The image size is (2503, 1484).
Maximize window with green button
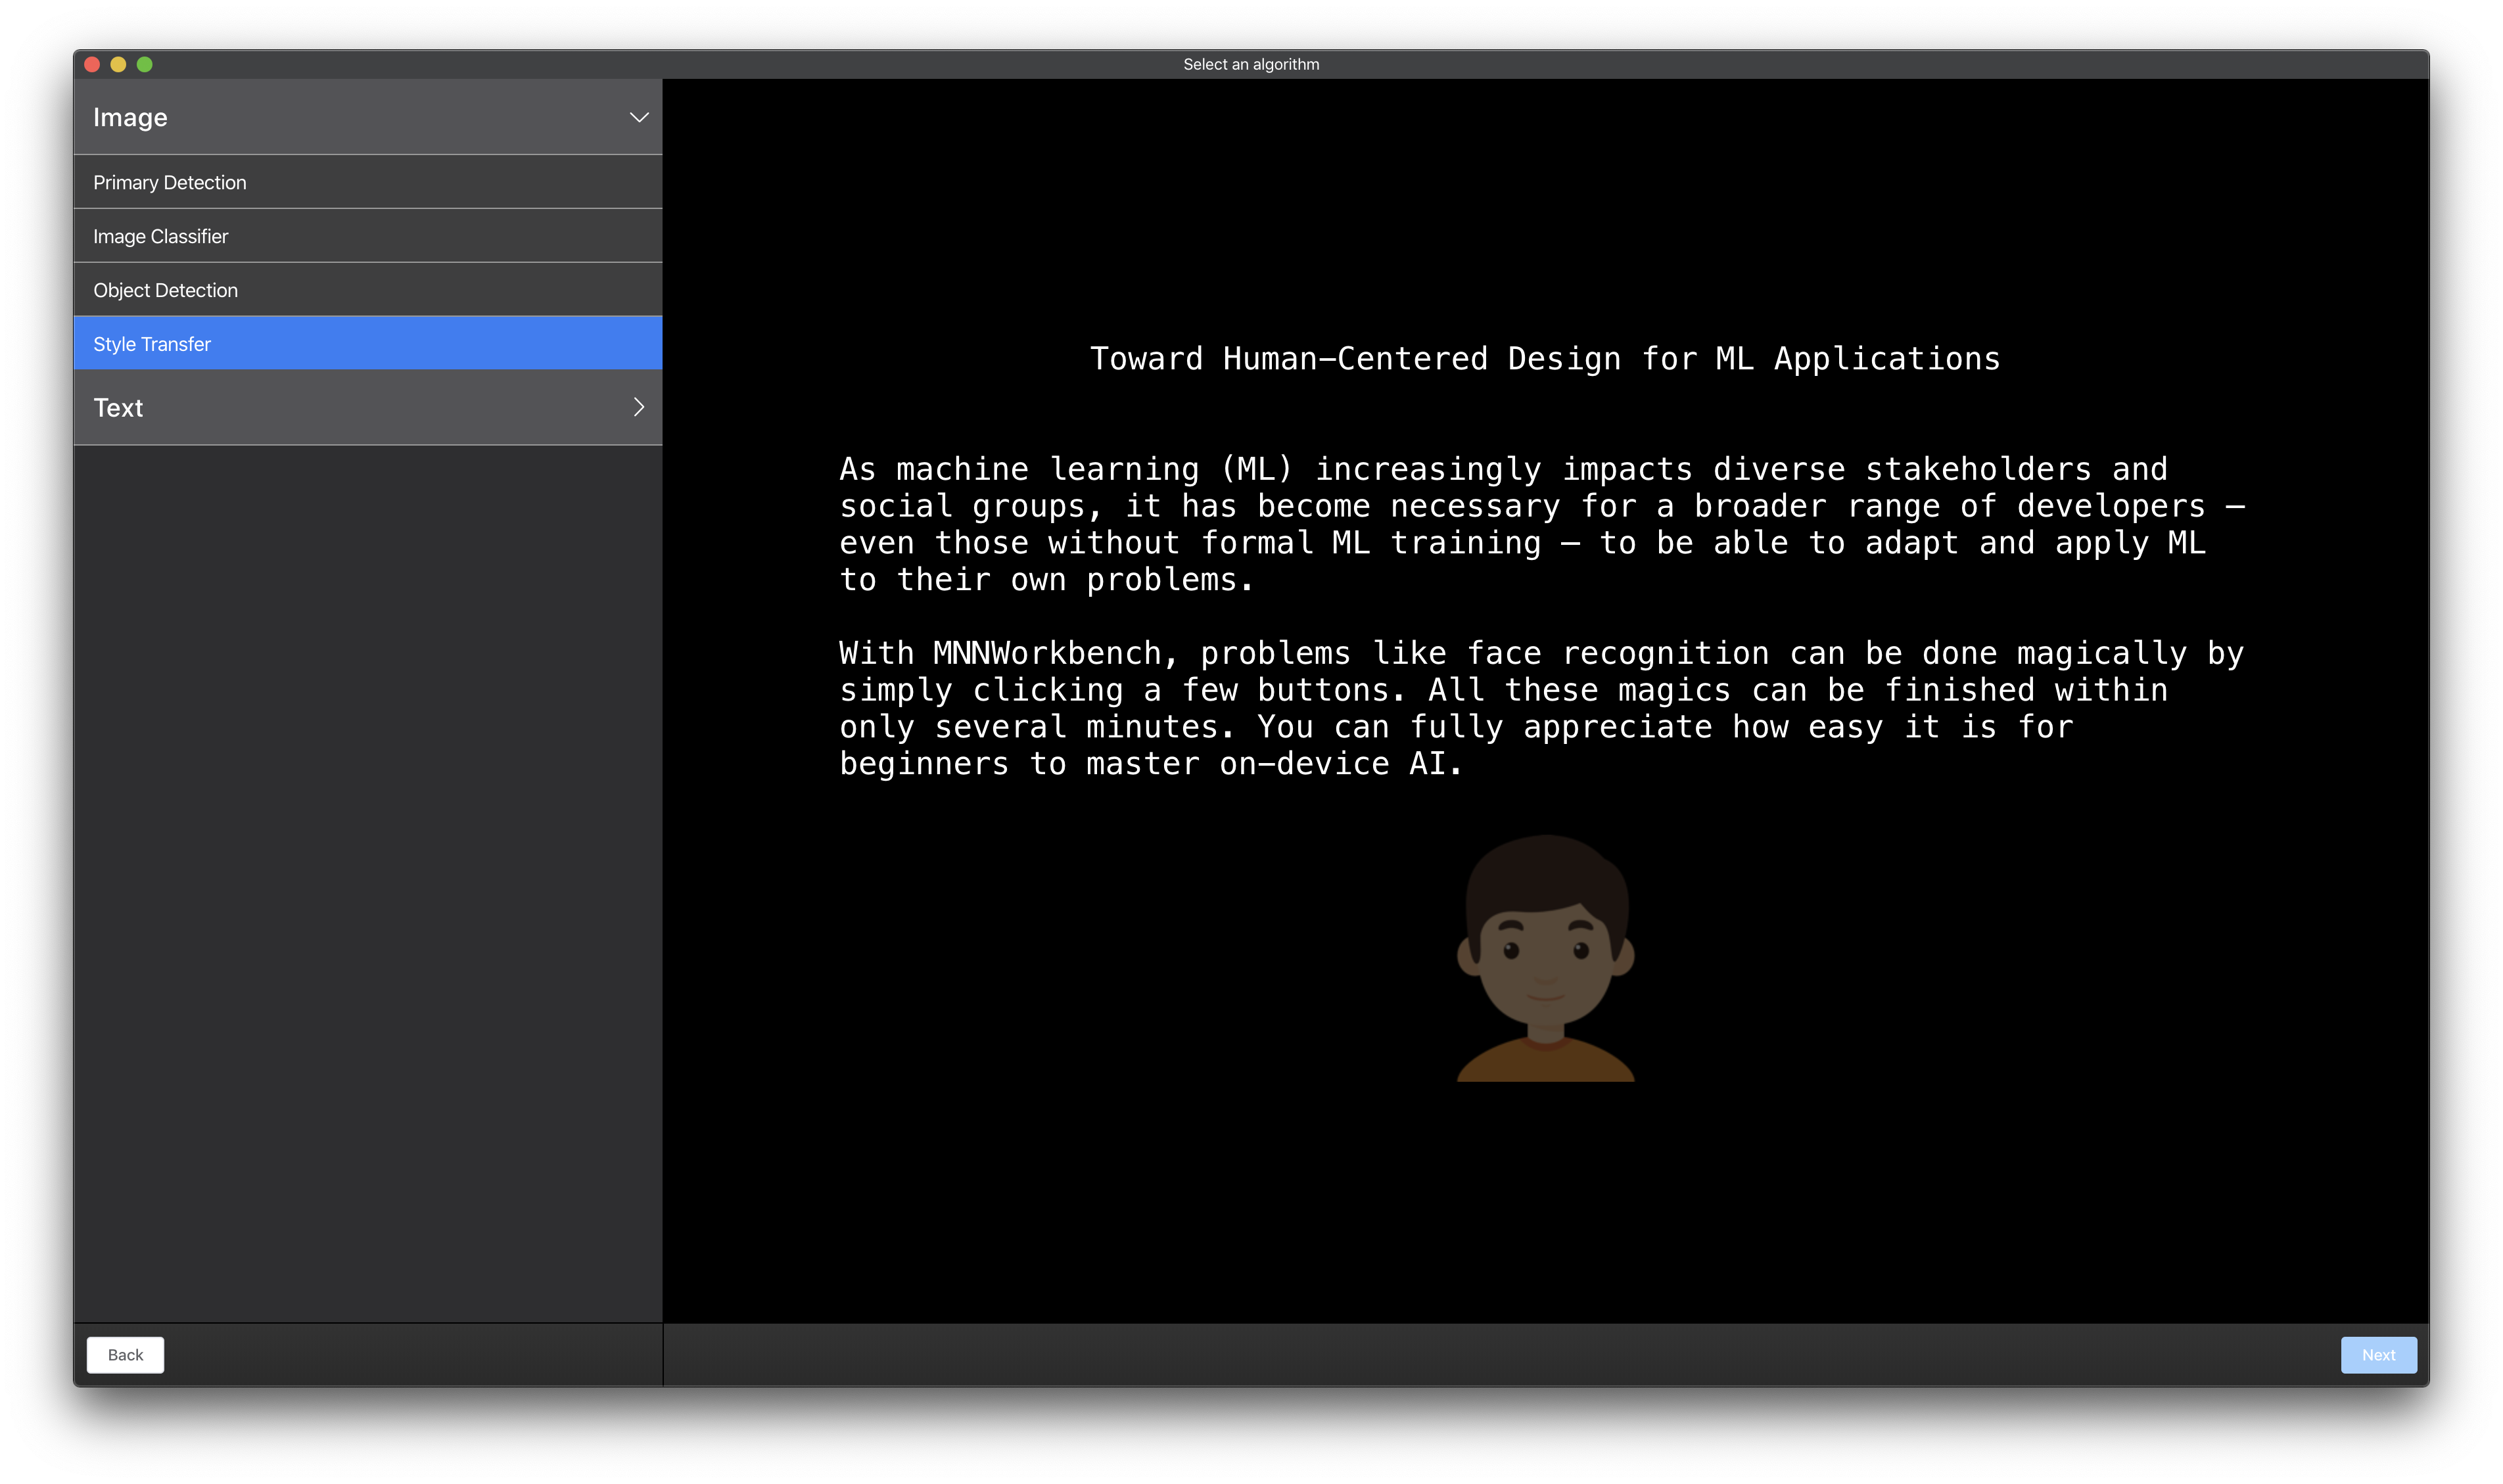[x=144, y=64]
